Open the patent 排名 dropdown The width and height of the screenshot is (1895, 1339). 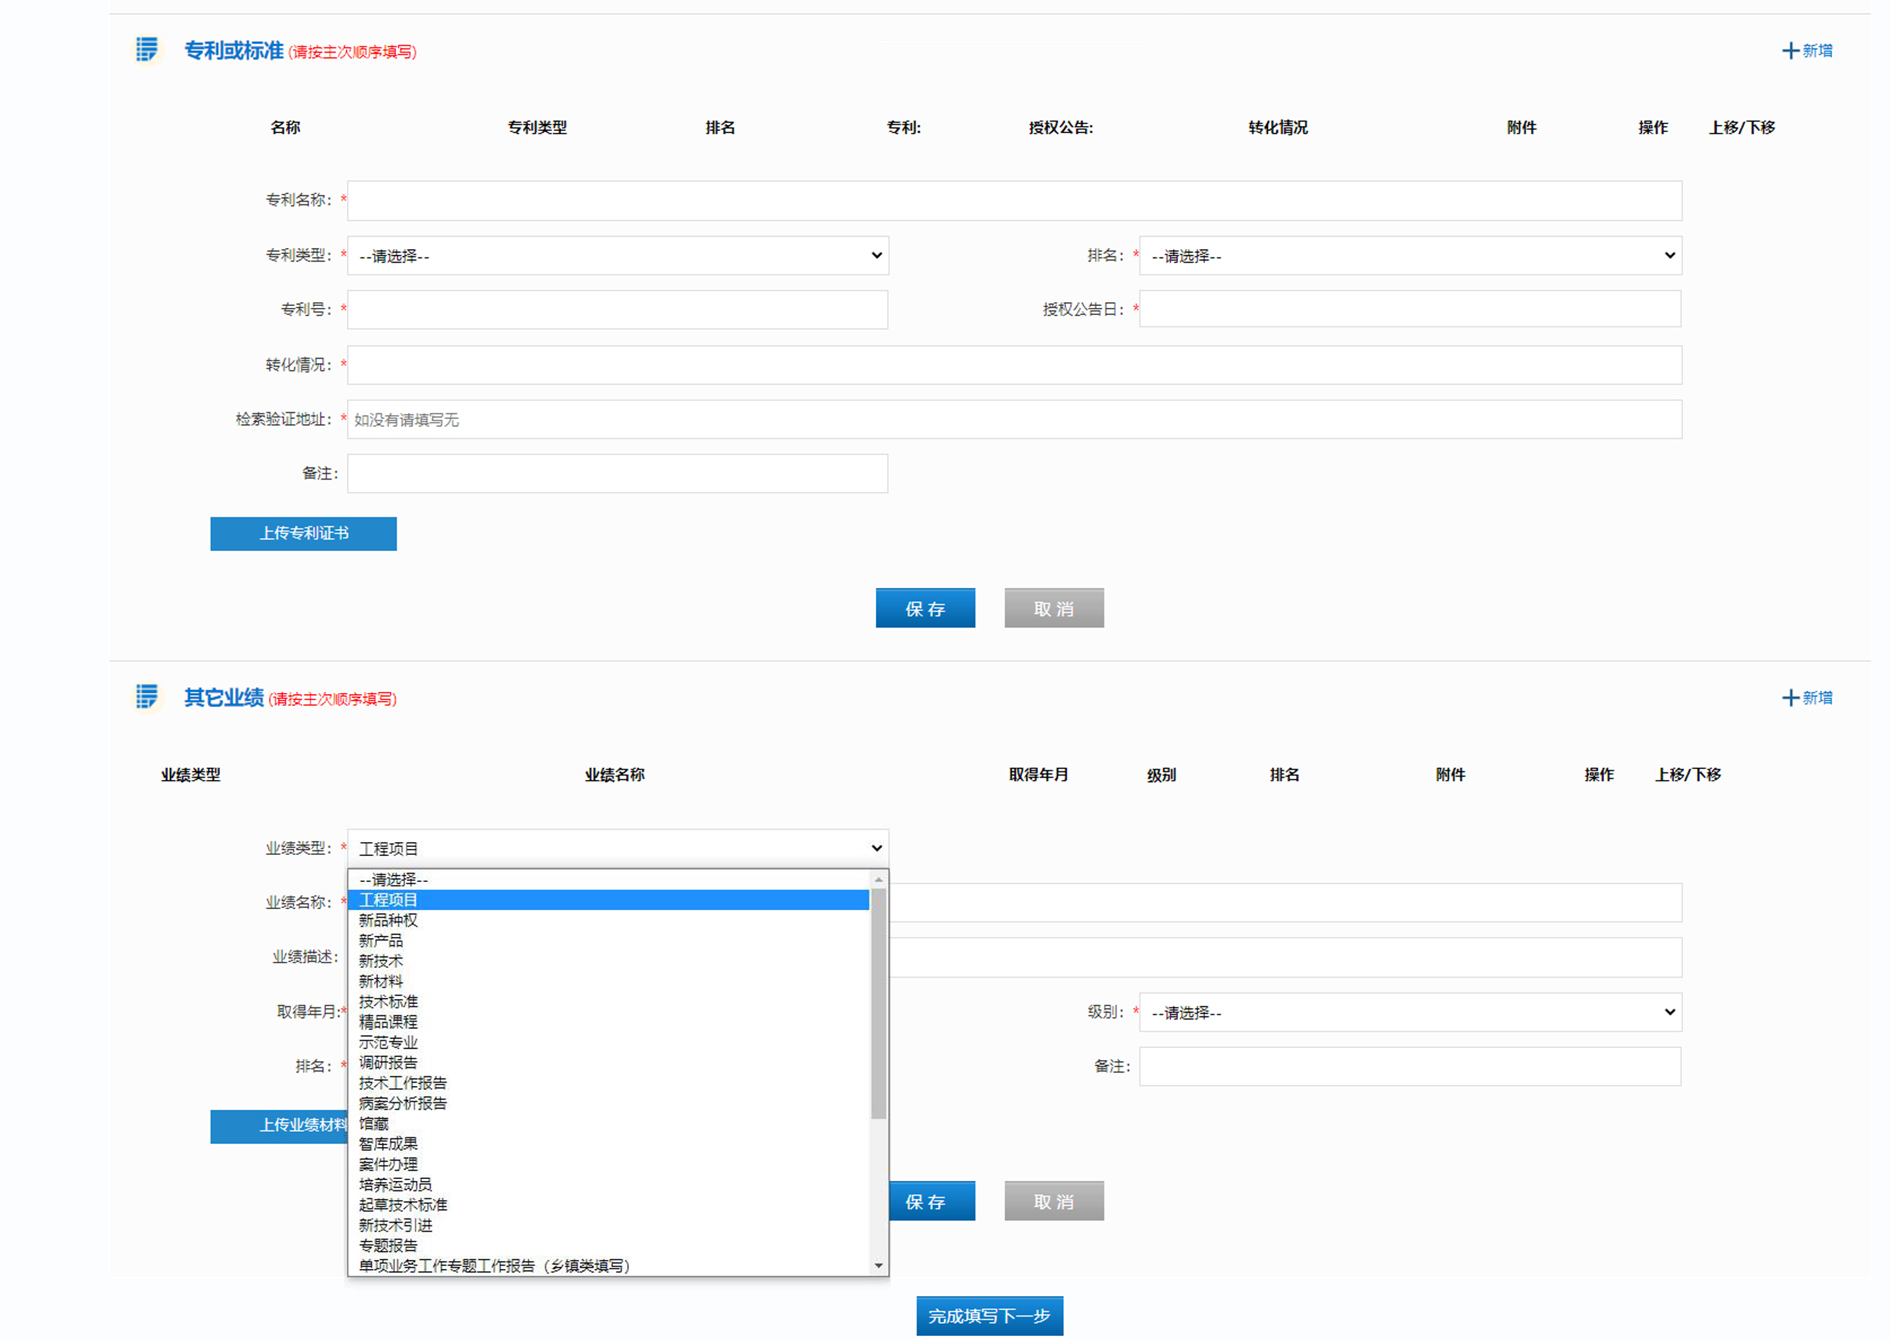(1410, 256)
